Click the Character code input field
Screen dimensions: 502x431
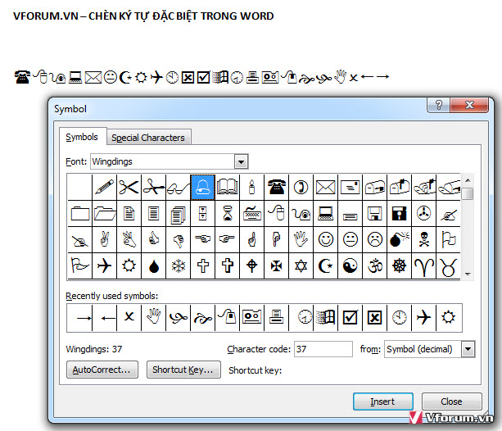[323, 349]
